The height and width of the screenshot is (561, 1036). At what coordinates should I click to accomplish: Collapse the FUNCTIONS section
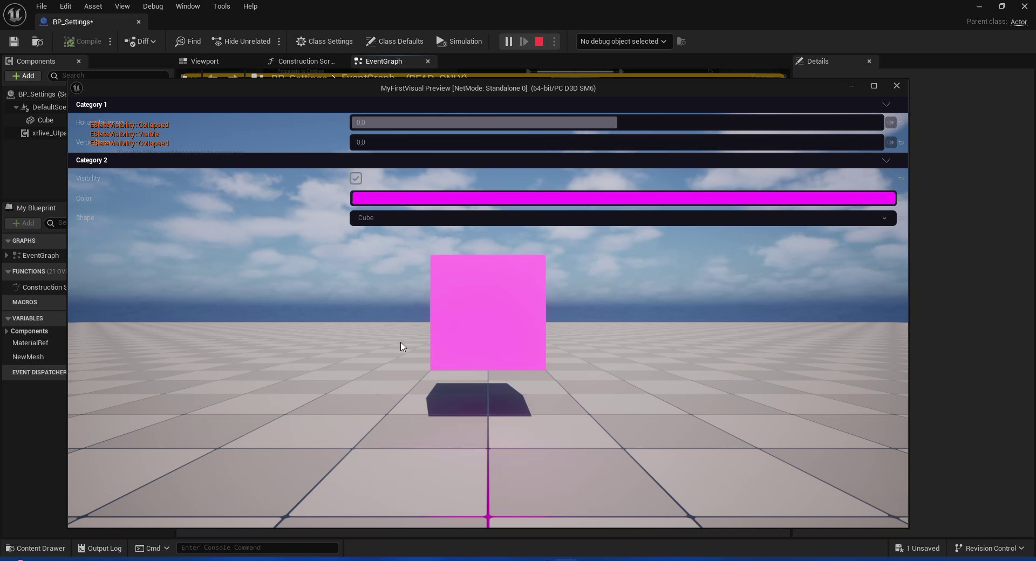8,272
